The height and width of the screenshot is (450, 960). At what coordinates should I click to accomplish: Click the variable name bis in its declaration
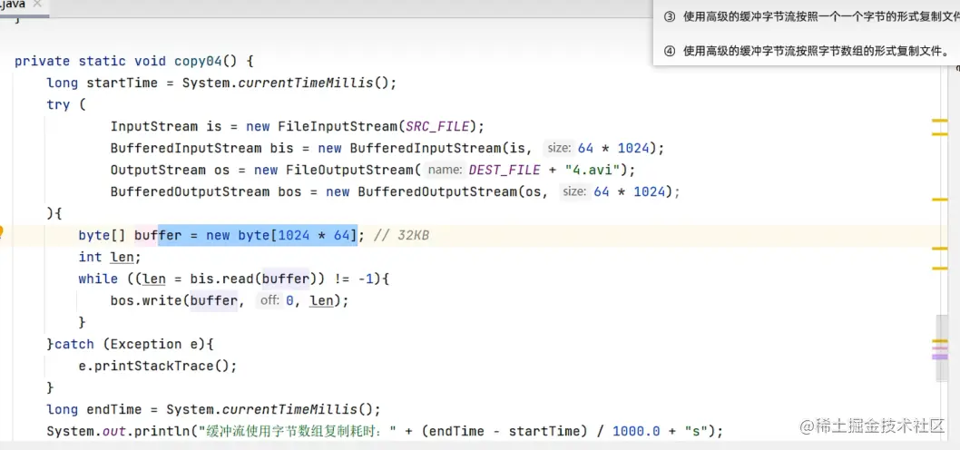[281, 148]
